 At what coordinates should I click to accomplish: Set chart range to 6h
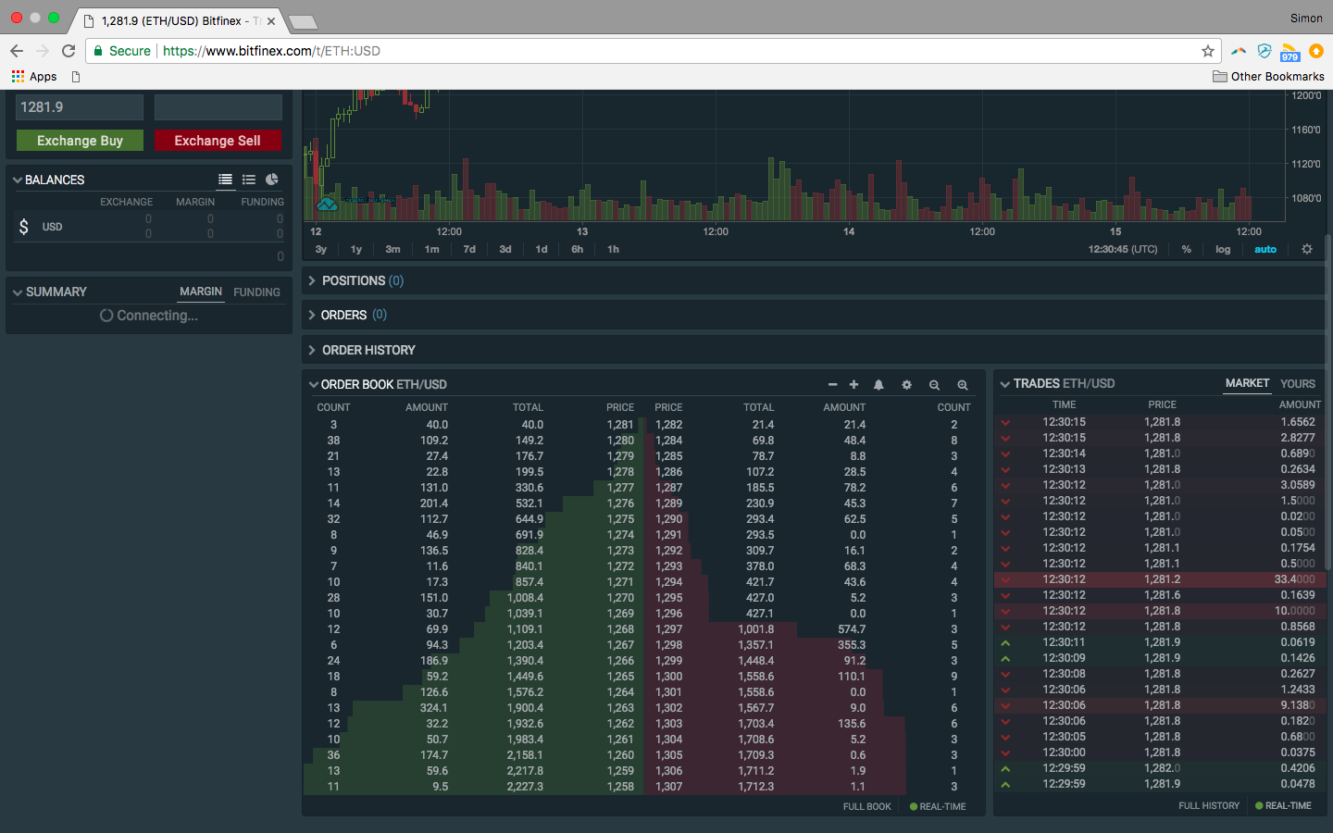[578, 250]
